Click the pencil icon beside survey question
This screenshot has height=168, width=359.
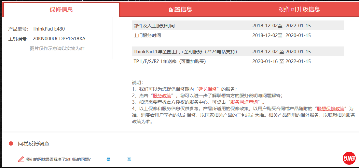(21, 159)
